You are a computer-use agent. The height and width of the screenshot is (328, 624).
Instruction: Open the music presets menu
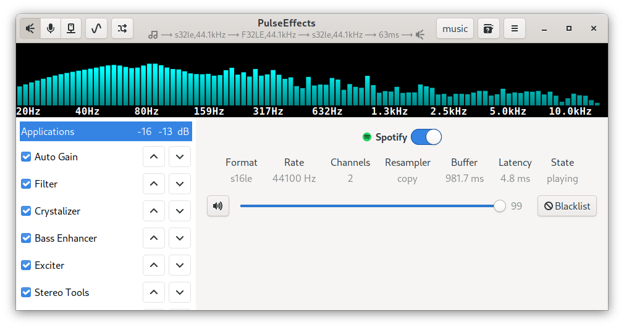coord(455,28)
